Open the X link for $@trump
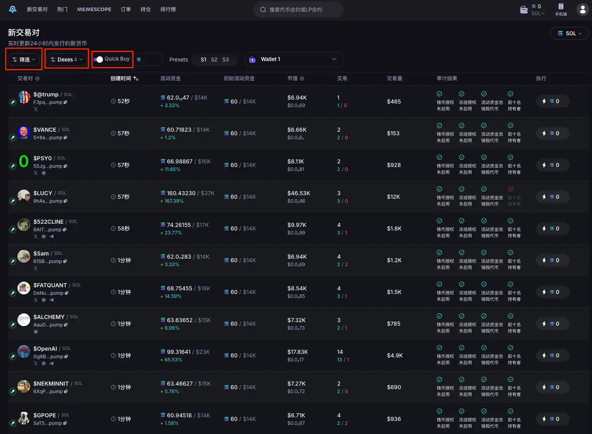The width and height of the screenshot is (592, 434). pyautogui.click(x=36, y=109)
